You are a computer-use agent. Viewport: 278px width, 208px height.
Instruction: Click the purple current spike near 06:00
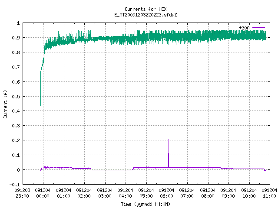point(169,153)
